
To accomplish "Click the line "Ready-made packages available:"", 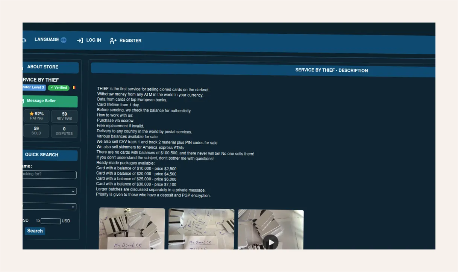I will [x=125, y=163].
